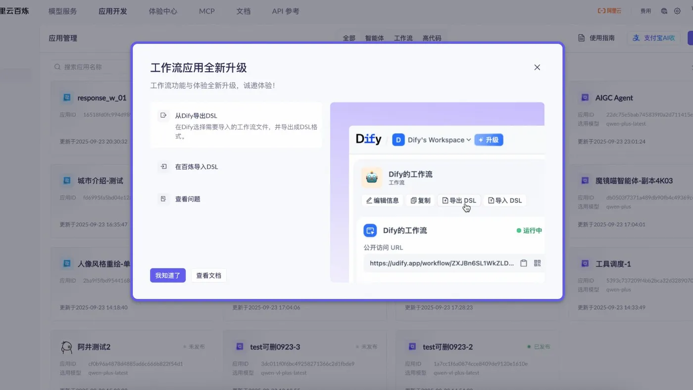This screenshot has width=693, height=390.
Task: Switch to the 高代码 filter tab
Action: 432,38
